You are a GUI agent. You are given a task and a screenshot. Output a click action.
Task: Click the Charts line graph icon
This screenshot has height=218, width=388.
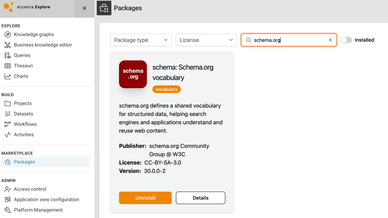[8, 76]
